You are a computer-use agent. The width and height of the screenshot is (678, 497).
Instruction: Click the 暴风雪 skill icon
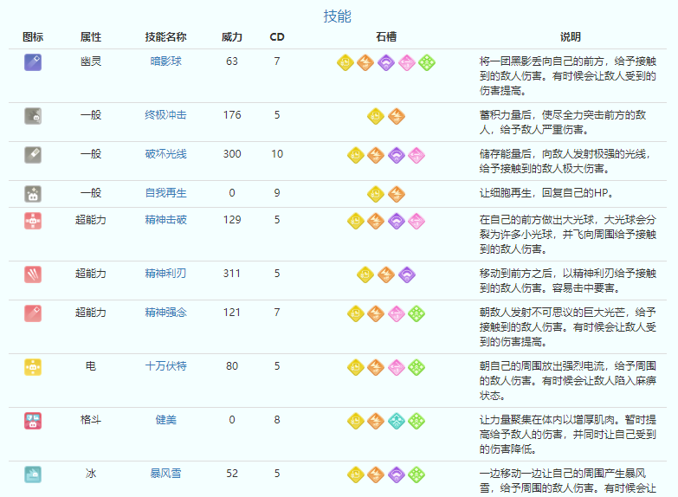(x=33, y=474)
